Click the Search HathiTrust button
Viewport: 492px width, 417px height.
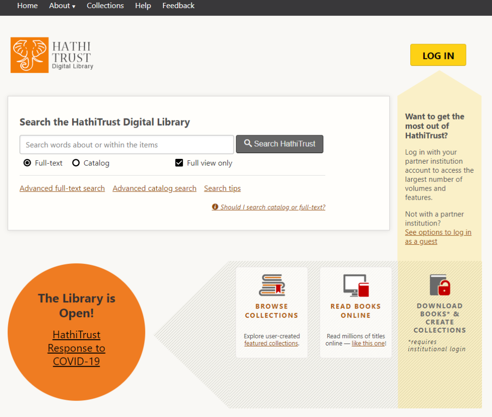point(280,144)
